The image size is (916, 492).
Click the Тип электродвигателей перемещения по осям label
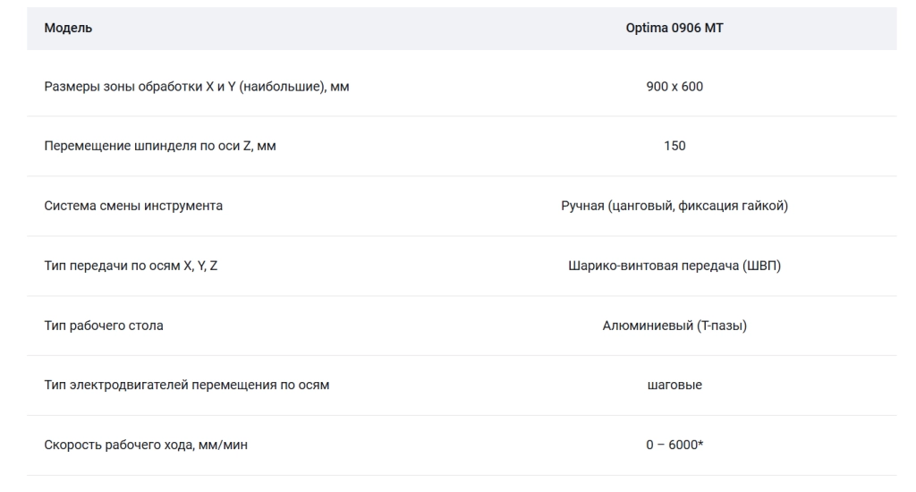click(187, 385)
